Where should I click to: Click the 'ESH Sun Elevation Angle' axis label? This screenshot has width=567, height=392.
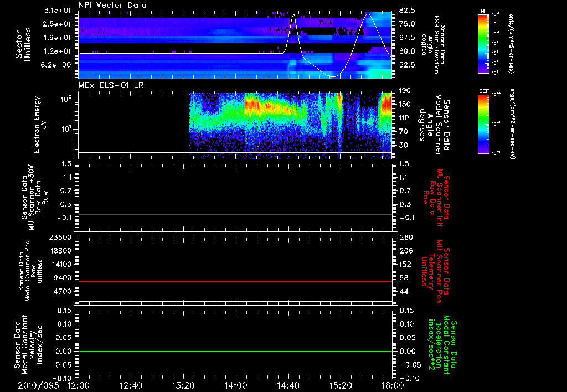point(433,44)
